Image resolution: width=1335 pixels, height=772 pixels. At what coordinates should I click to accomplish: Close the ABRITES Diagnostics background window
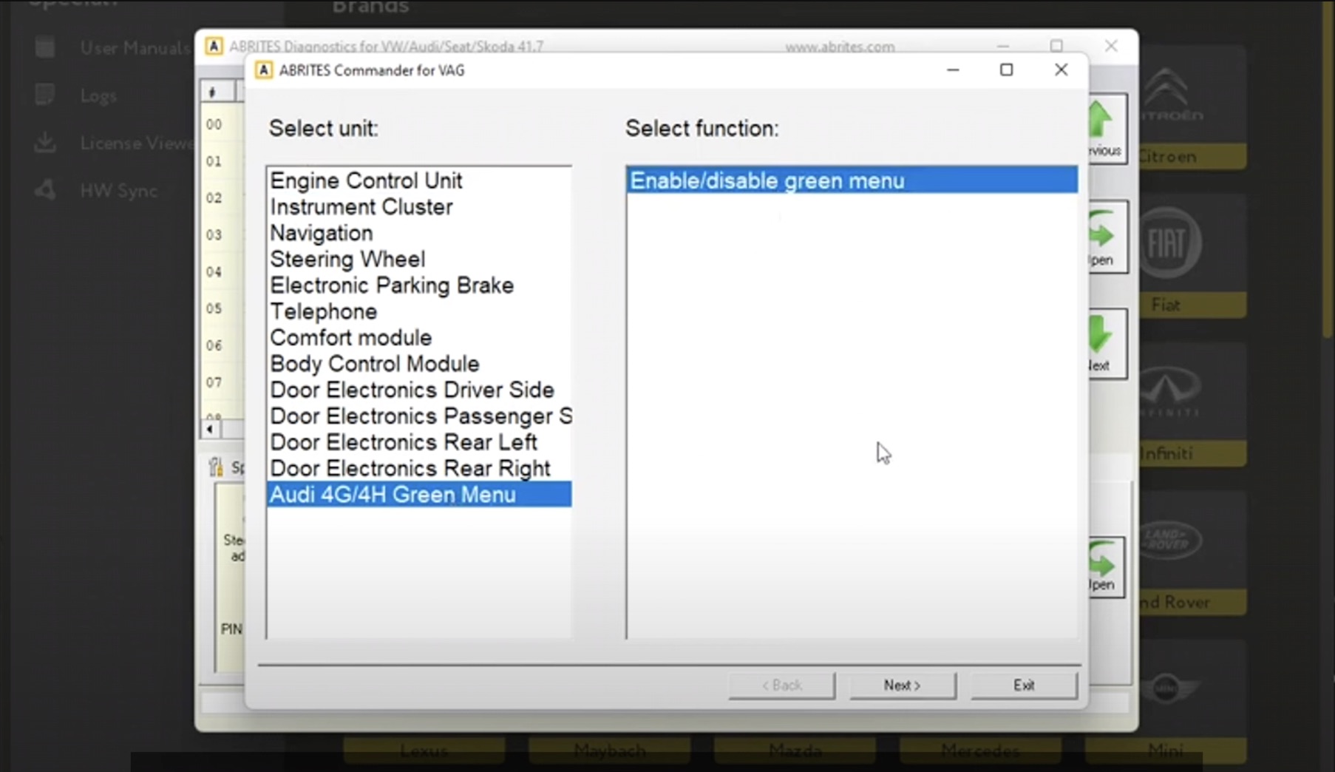(1111, 46)
